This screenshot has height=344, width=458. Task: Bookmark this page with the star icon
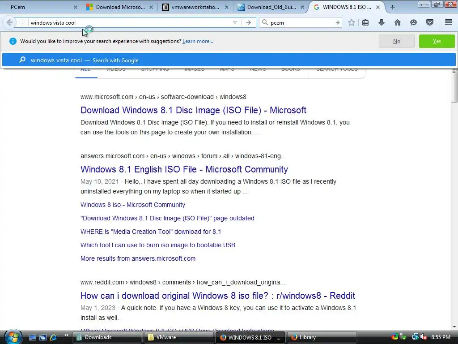click(352, 22)
